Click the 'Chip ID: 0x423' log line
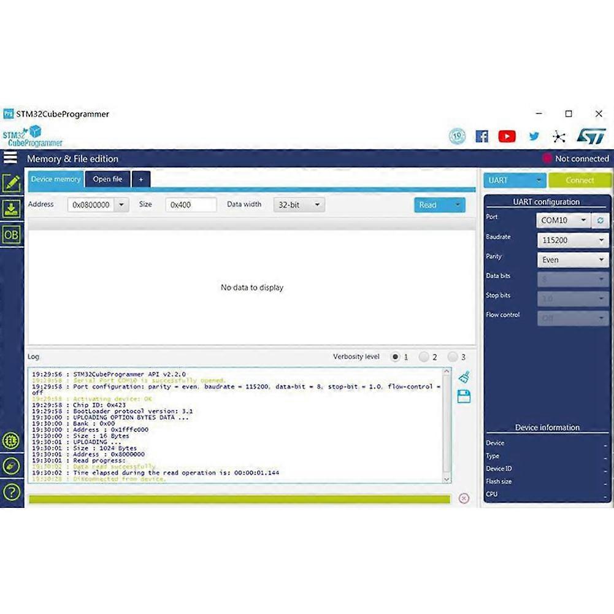The height and width of the screenshot is (614, 614). pyautogui.click(x=79, y=405)
